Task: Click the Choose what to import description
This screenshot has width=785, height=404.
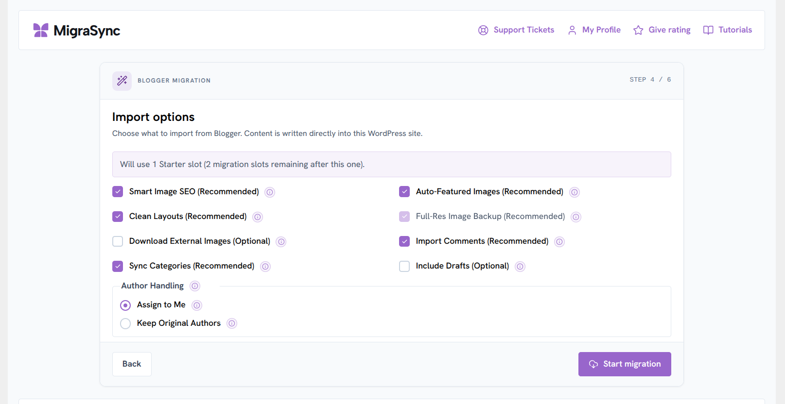Action: click(x=267, y=134)
